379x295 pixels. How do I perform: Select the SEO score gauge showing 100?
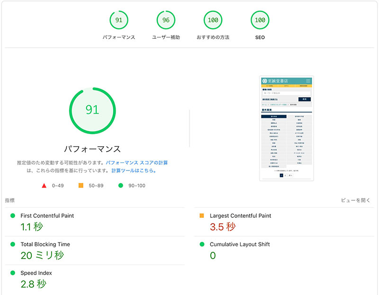point(260,20)
